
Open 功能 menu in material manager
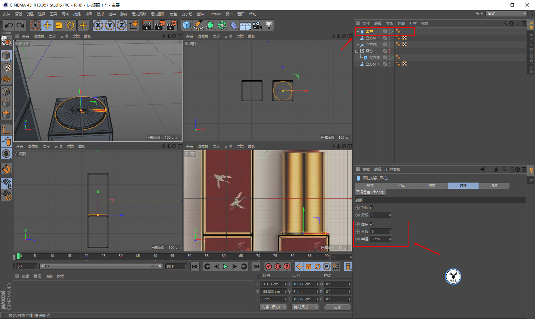point(49,276)
